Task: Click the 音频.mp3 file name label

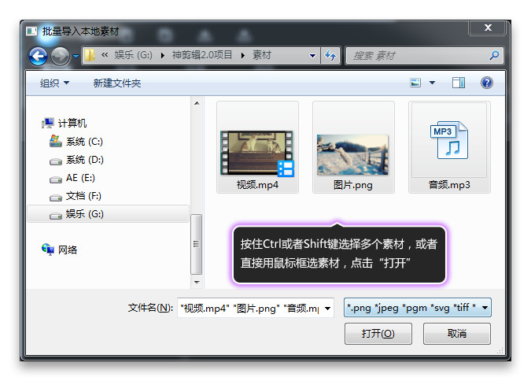Action: point(449,185)
